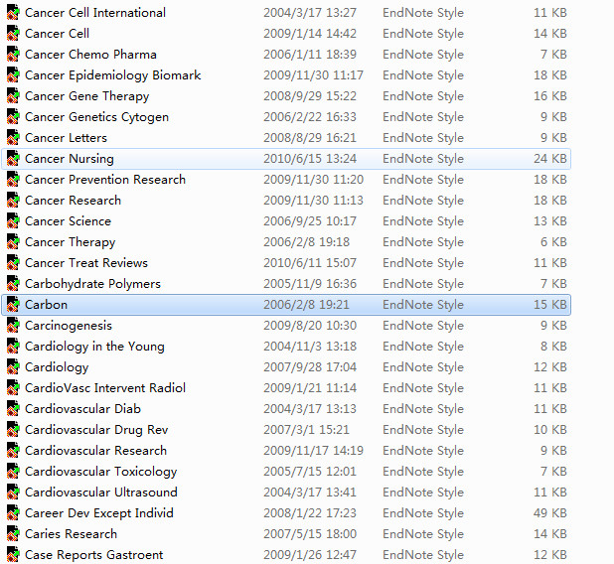Click the icon of Cancer Epidemiology Biomark

point(13,74)
